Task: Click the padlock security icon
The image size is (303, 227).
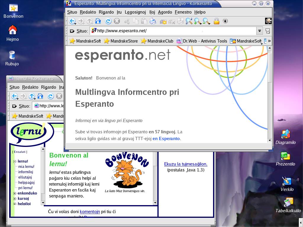Action: click(217, 21)
